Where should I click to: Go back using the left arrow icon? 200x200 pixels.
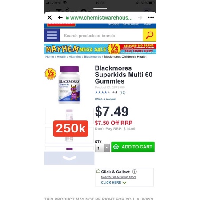click(x=60, y=17)
